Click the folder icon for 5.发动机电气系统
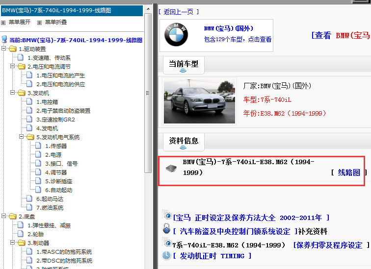The image size is (371, 269). coord(30,137)
